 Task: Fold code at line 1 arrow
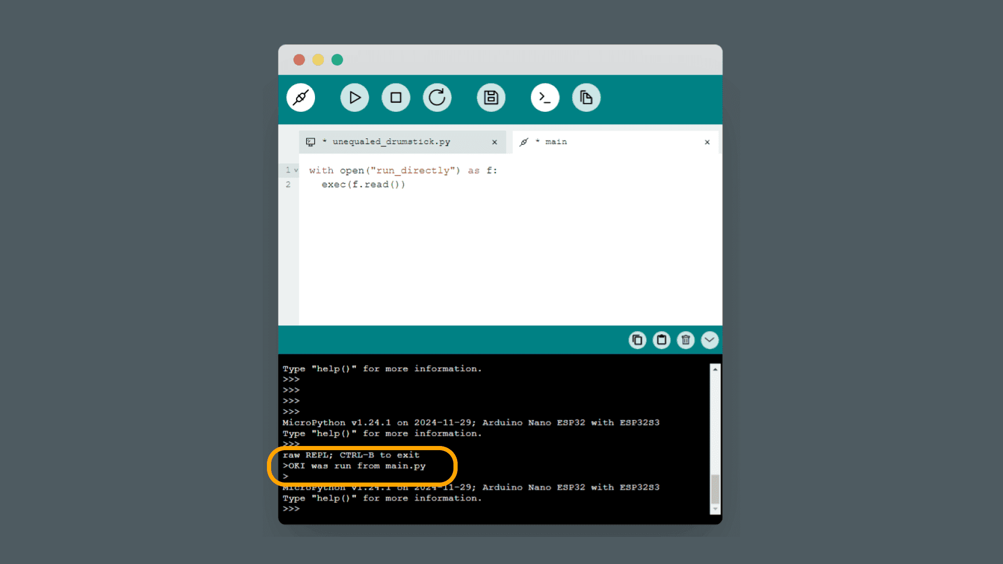tap(296, 170)
